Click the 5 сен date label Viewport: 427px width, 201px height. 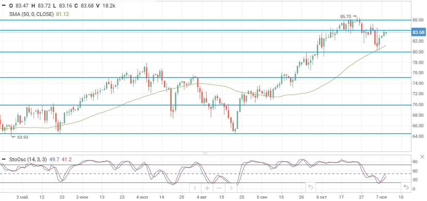262,197
